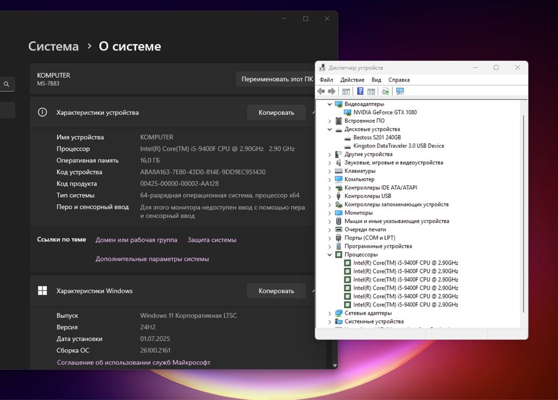Open the Защита системы link
This screenshot has width=558, height=400.
click(211, 240)
